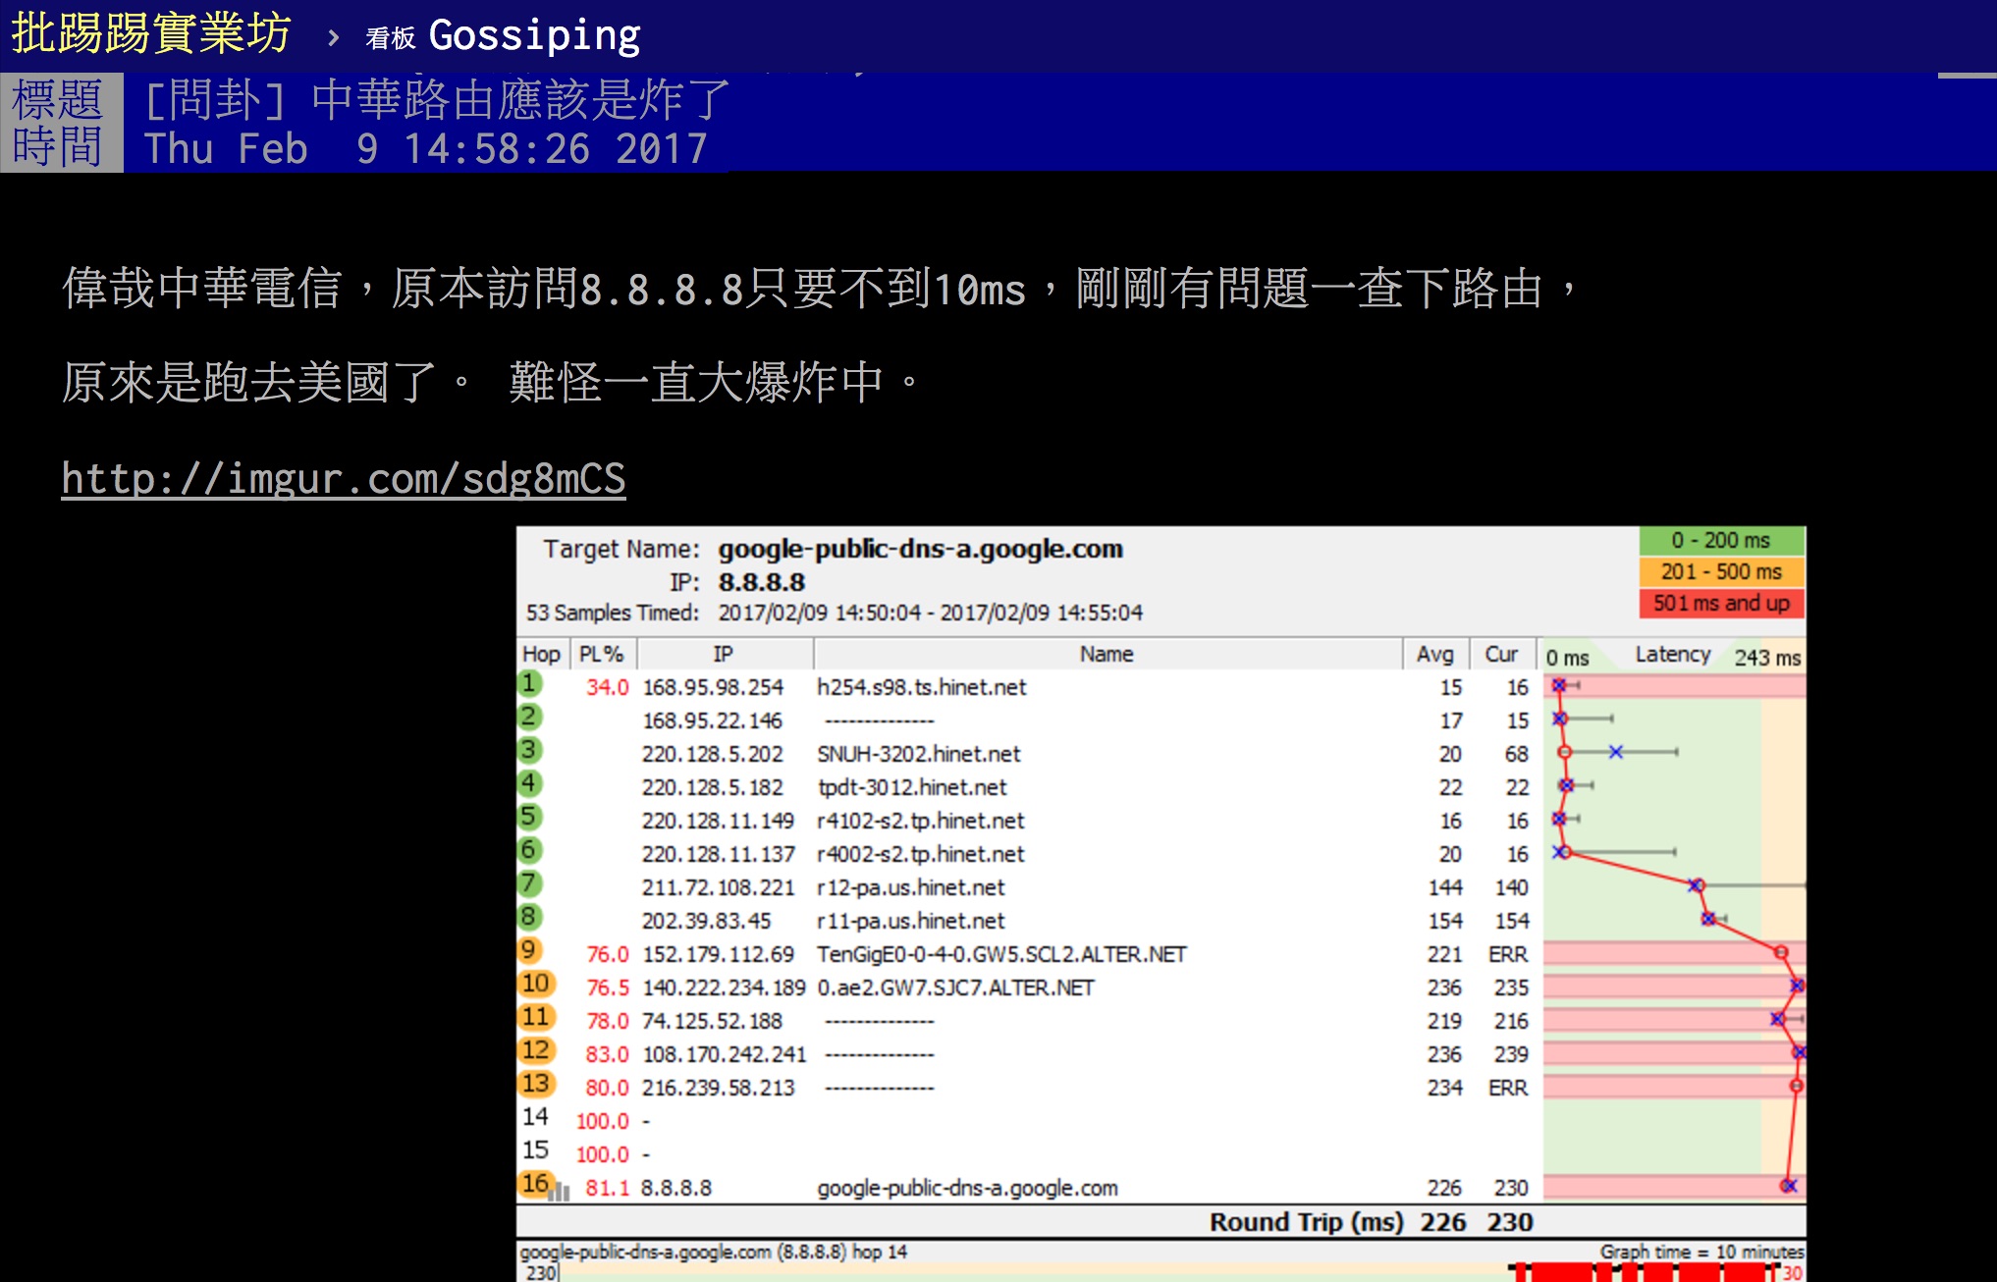Click the orange hop 9 circle icon
Viewport: 1997px width, 1282px height.
529,951
